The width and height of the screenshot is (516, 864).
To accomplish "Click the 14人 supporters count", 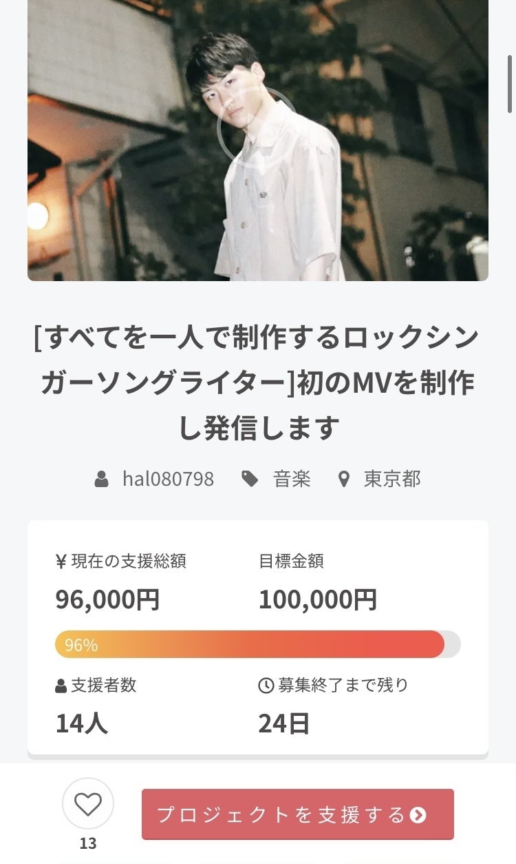I will pyautogui.click(x=81, y=723).
